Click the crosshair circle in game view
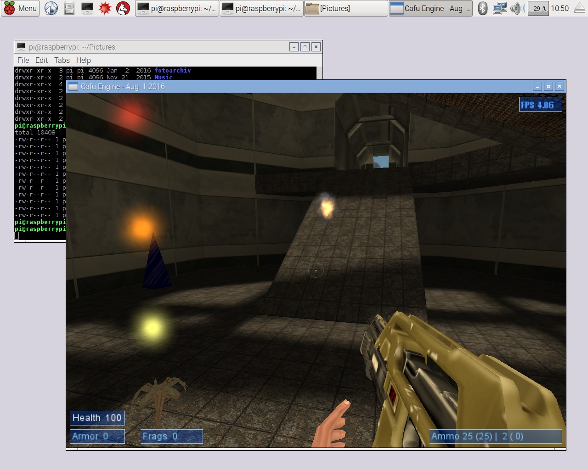This screenshot has height=470, width=588. [316, 270]
